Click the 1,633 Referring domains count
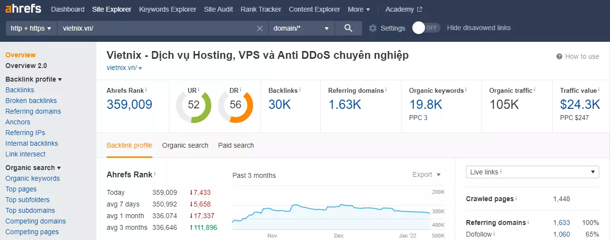The height and width of the screenshot is (240, 610). click(x=561, y=223)
